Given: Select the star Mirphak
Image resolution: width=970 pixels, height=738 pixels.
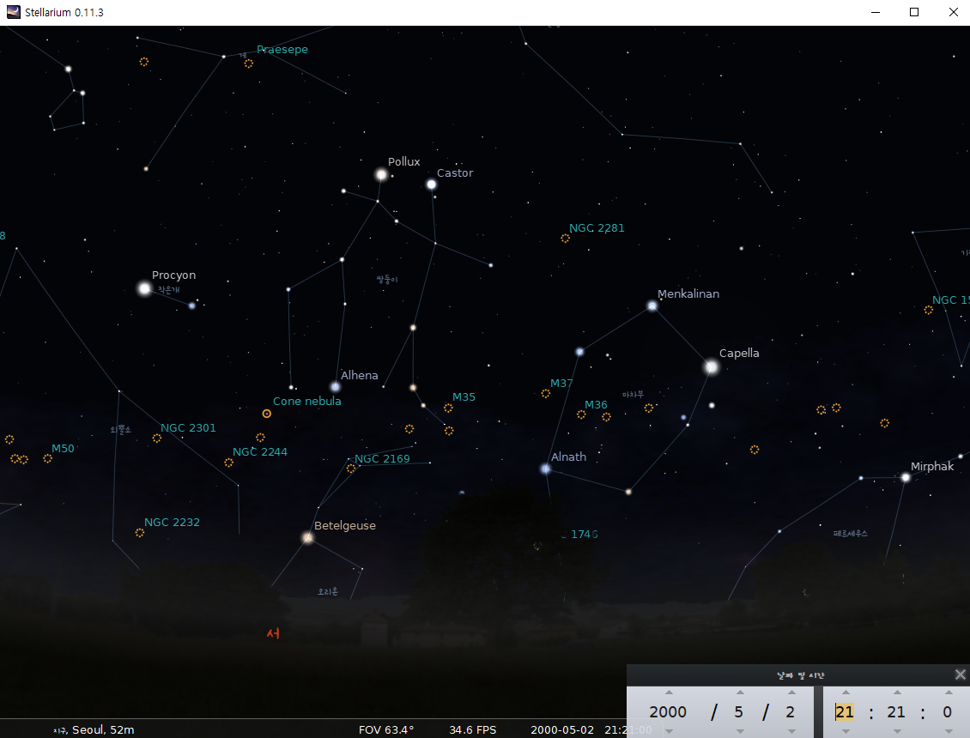Looking at the screenshot, I should [x=906, y=478].
